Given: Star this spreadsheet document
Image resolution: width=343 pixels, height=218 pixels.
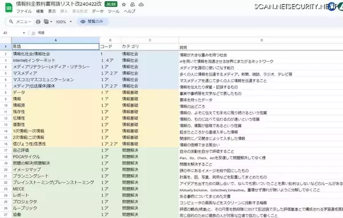Looking at the screenshot, I should [124, 5].
